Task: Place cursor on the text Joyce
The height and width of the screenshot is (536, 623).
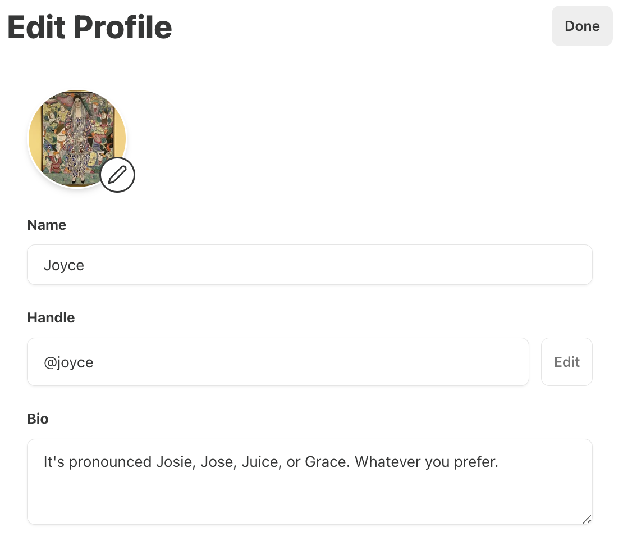Action: coord(64,265)
